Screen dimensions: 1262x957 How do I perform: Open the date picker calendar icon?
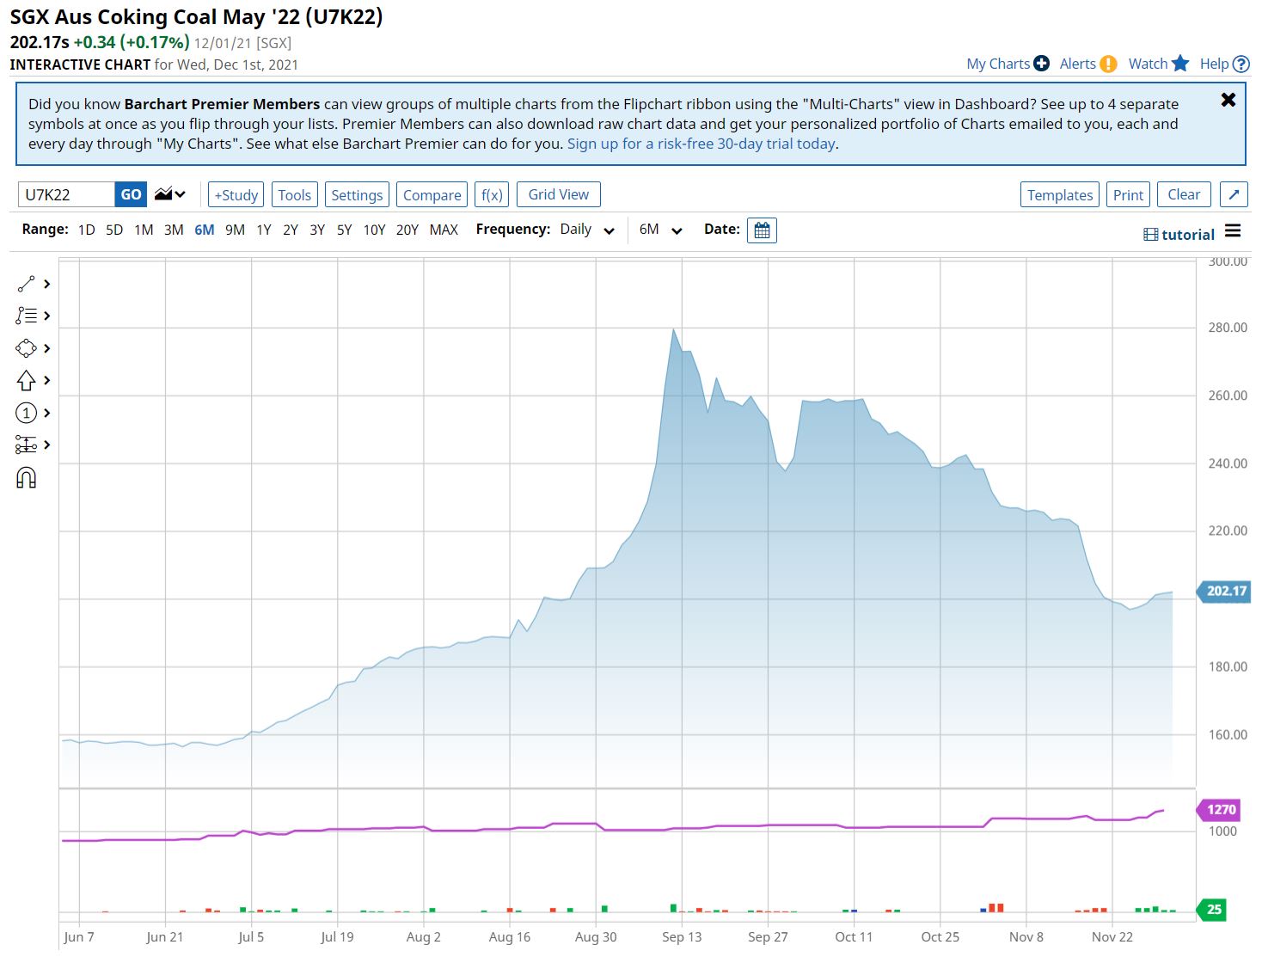point(762,230)
